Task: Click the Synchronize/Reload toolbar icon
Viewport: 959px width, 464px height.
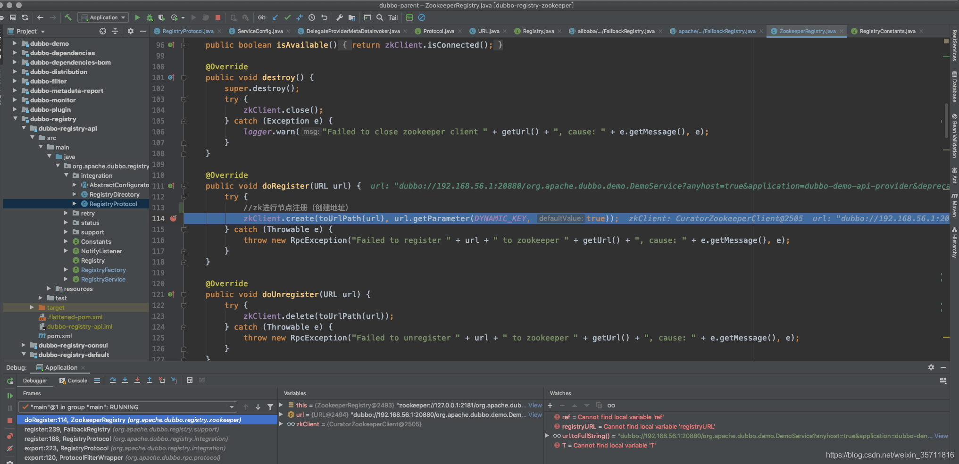Action: click(x=25, y=17)
